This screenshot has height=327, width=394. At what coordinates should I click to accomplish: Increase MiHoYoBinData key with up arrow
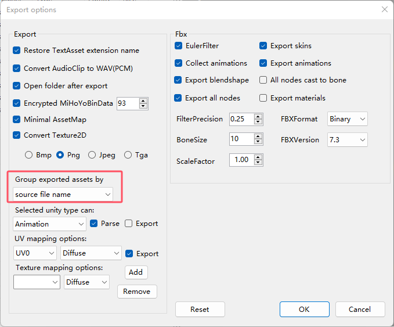coord(143,101)
